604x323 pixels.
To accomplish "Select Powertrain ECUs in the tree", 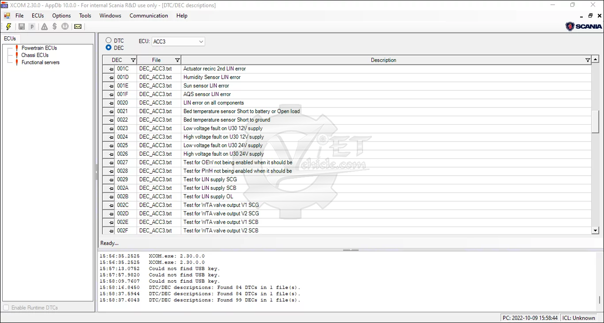I will pyautogui.click(x=39, y=48).
